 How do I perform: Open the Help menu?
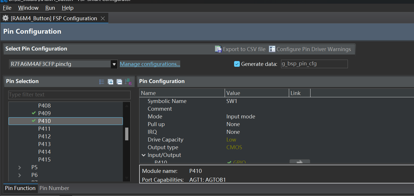pos(68,8)
